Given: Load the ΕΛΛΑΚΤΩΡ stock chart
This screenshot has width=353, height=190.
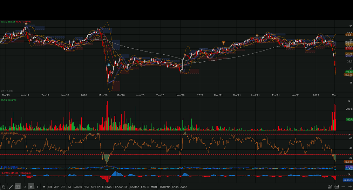Looking at the screenshot, I should (x=122, y=187).
